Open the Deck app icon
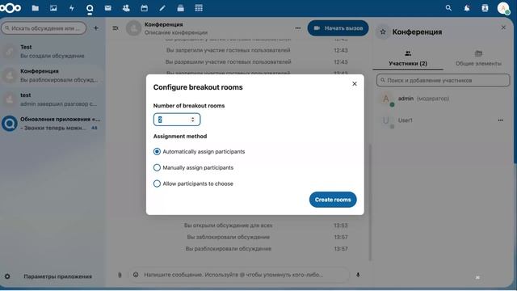 click(180, 8)
